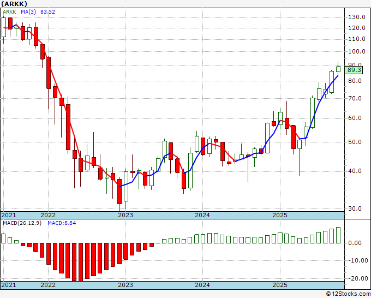Click the 2021 label on MACD time axis
371x298 pixels.
9,285
